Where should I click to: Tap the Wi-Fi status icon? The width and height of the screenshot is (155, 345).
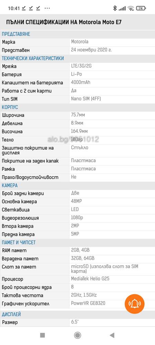click(x=131, y=8)
